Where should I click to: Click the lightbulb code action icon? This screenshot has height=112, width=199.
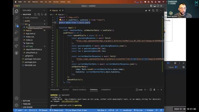tap(60, 20)
